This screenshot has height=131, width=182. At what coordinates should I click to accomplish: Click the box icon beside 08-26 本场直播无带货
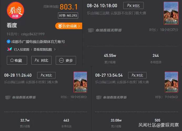pos(91,30)
